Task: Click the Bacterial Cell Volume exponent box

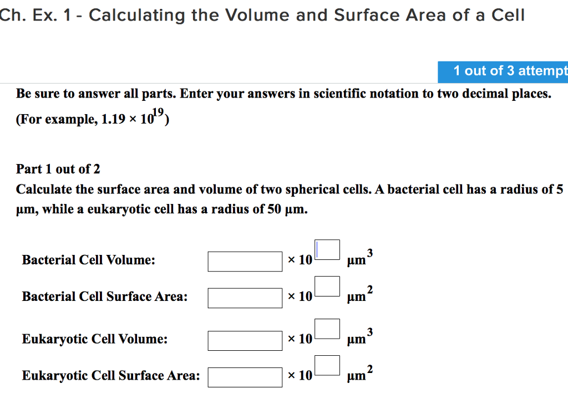Action: coord(327,249)
